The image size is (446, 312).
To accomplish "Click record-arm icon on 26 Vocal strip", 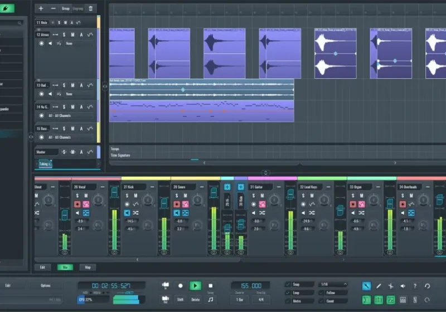I will coord(77,204).
